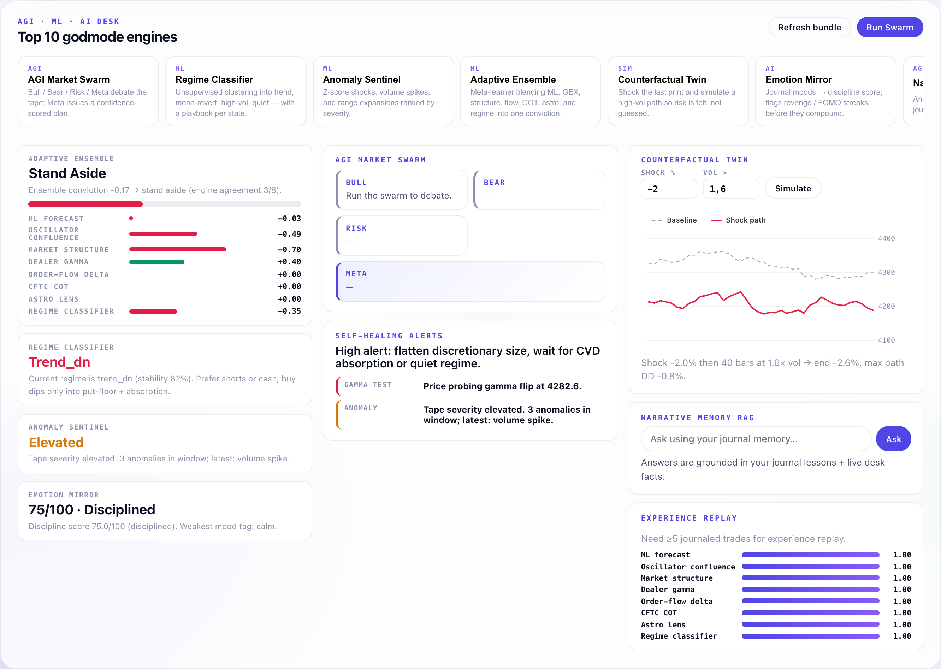Image resolution: width=941 pixels, height=669 pixels.
Task: Click the GAMMA TEST alert row
Action: coord(470,386)
